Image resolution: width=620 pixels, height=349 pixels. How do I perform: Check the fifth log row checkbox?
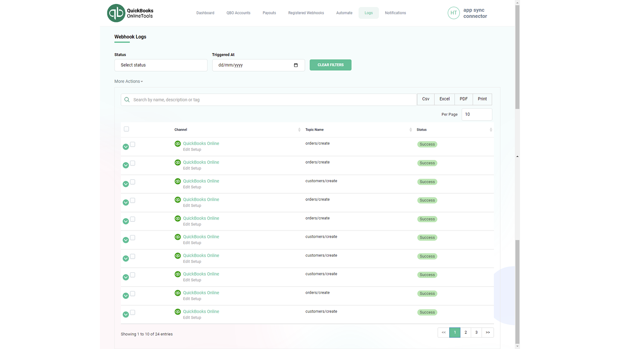133,219
